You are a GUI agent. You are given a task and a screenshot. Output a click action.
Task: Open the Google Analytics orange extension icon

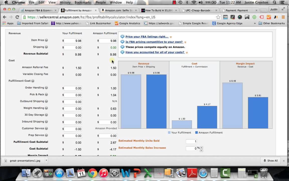tap(269, 17)
